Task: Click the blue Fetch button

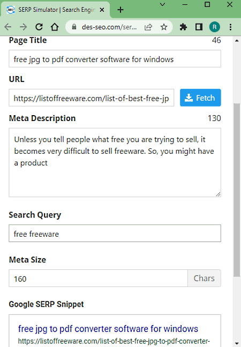Action: (200, 97)
